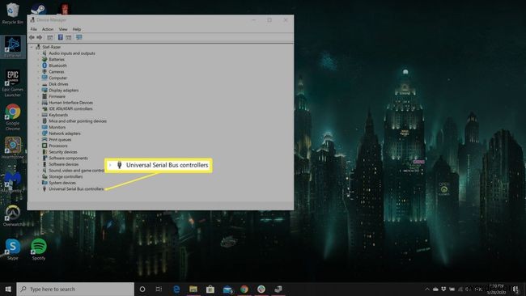Select the Processors tree item
The width and height of the screenshot is (526, 296).
point(58,146)
